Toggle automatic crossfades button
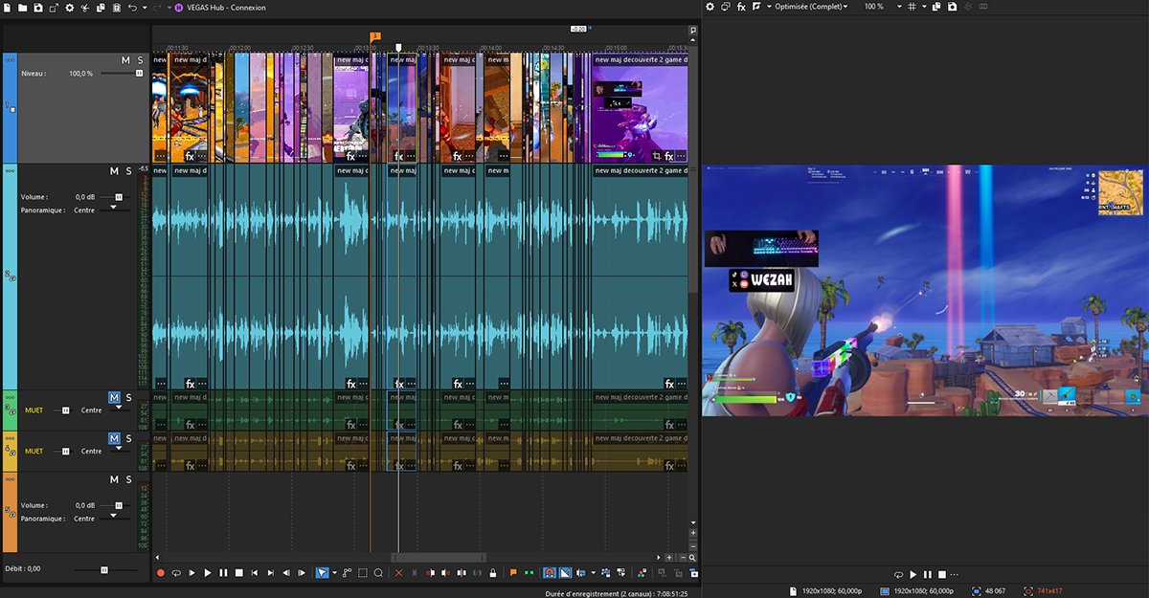Screen dimensions: 1149x598 [x=565, y=573]
